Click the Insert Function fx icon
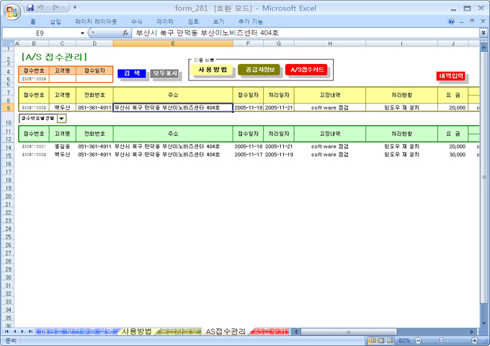This screenshot has width=490, height=346. (x=125, y=33)
